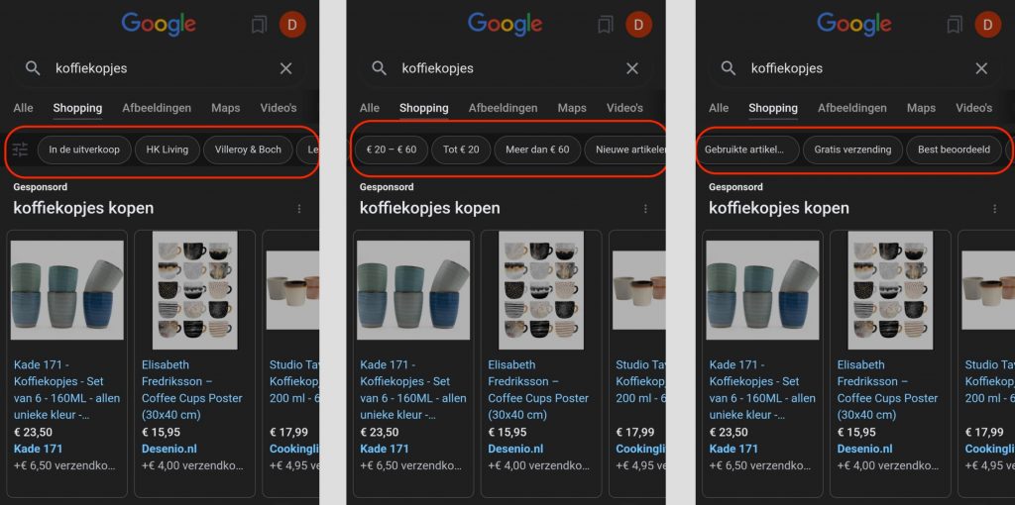Open sponsored more-options dots in middle screenshot
Image resolution: width=1015 pixels, height=505 pixels.
(645, 209)
